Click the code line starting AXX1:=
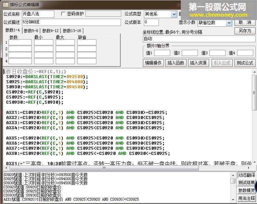The width and height of the screenshot is (257, 204). (x=87, y=113)
